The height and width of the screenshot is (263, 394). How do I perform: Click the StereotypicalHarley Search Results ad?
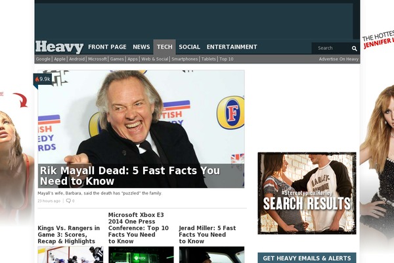(x=307, y=193)
